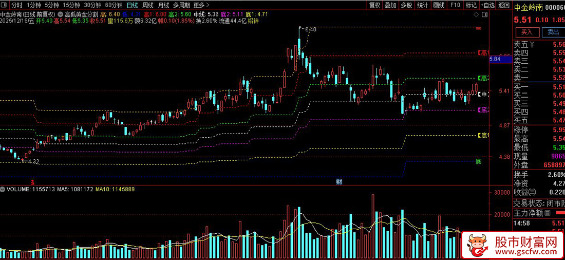Open the list icon next to 主力净额

click(547, 213)
